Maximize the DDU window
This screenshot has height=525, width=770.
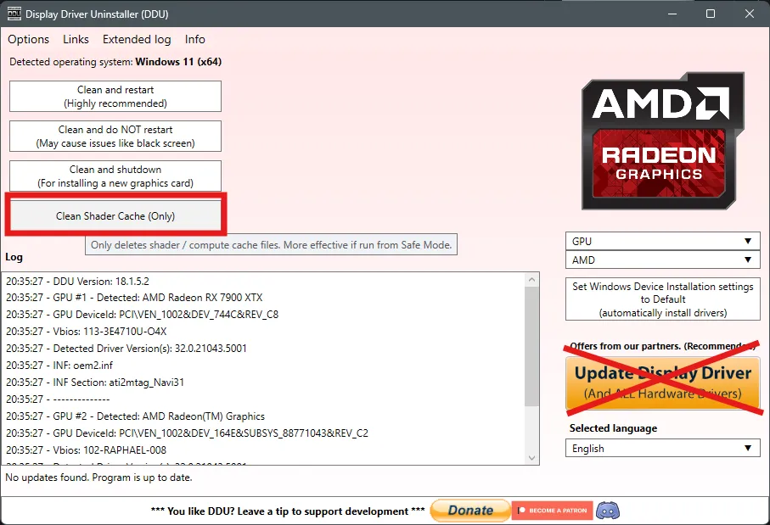(x=711, y=14)
